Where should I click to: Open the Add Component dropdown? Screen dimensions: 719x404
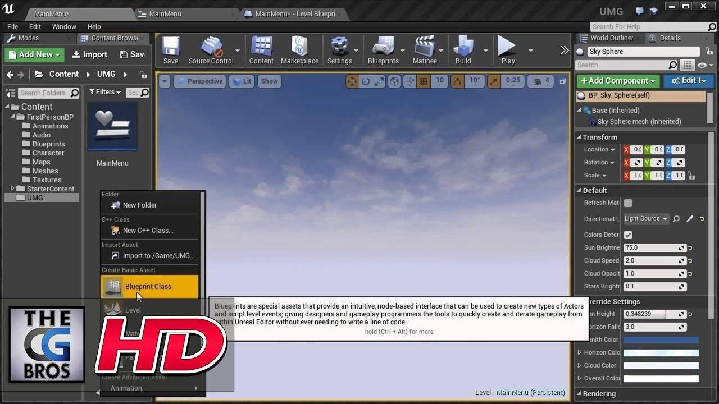(618, 81)
